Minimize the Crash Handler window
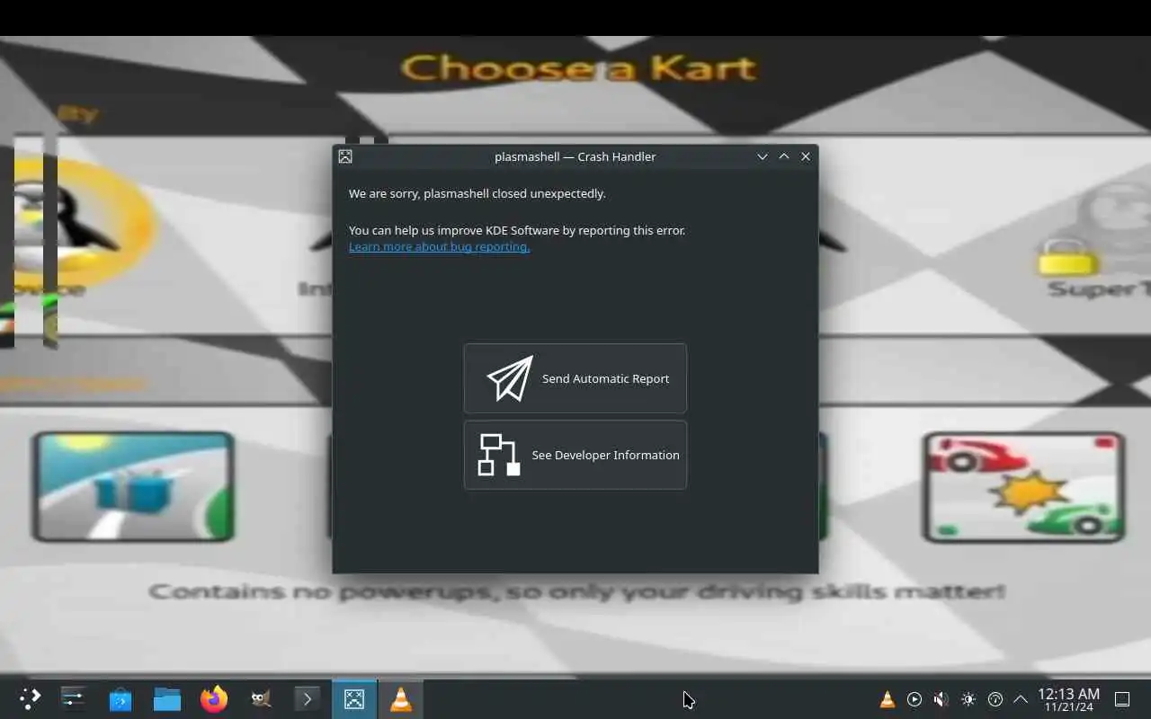 (x=763, y=156)
